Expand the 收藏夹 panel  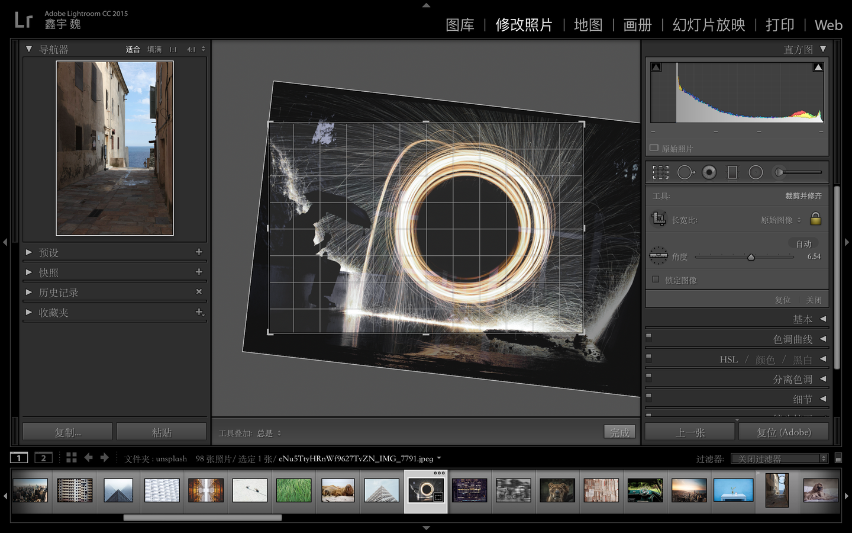point(29,312)
